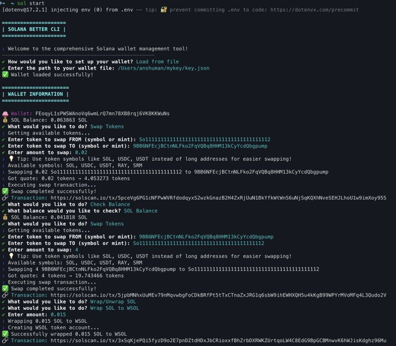
Task: Click the second 'Swap Tokens' selection
Action: 107,224
